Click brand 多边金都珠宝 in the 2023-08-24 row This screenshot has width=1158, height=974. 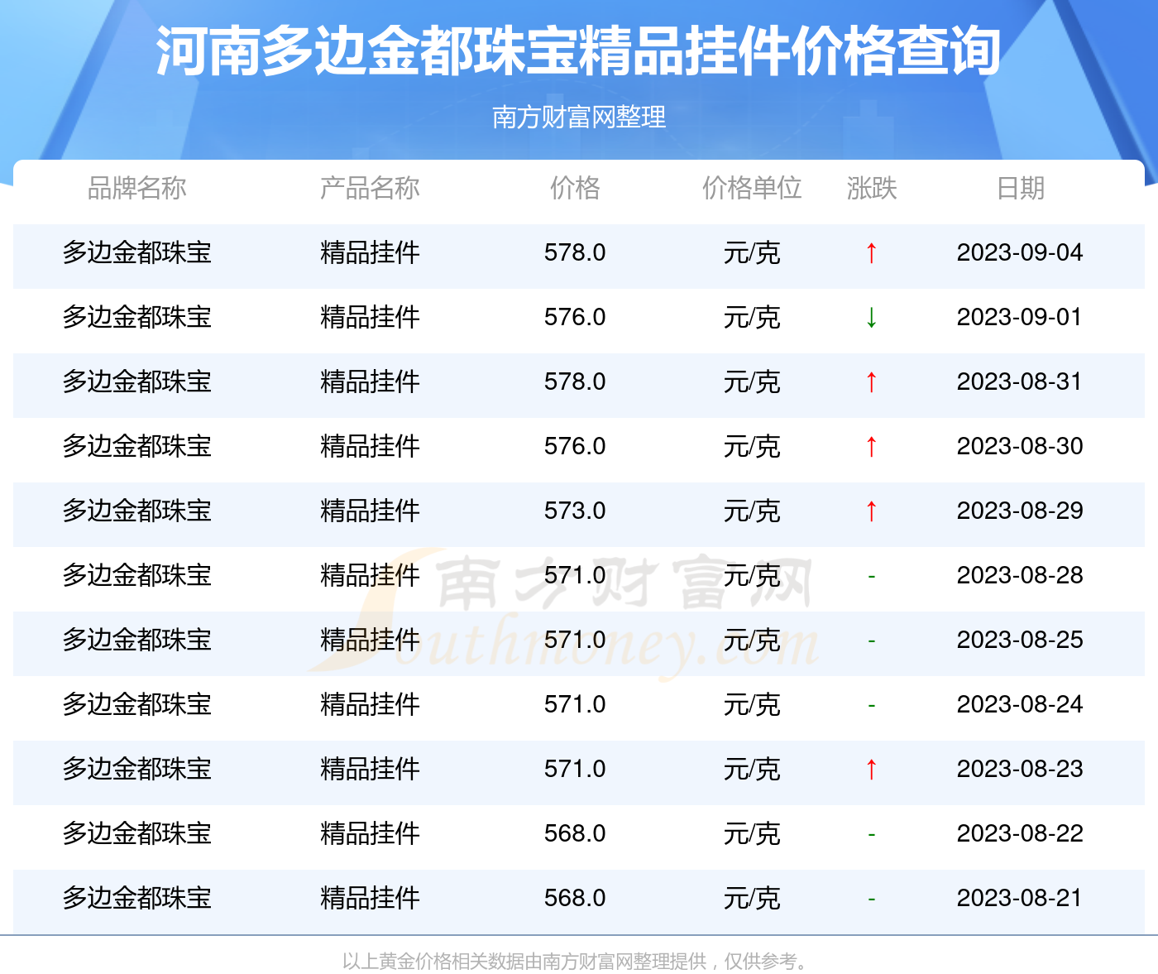coord(137,704)
